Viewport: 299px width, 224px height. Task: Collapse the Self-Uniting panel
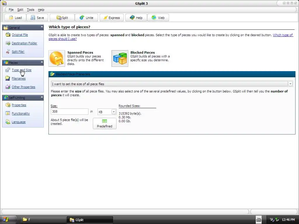[42, 97]
